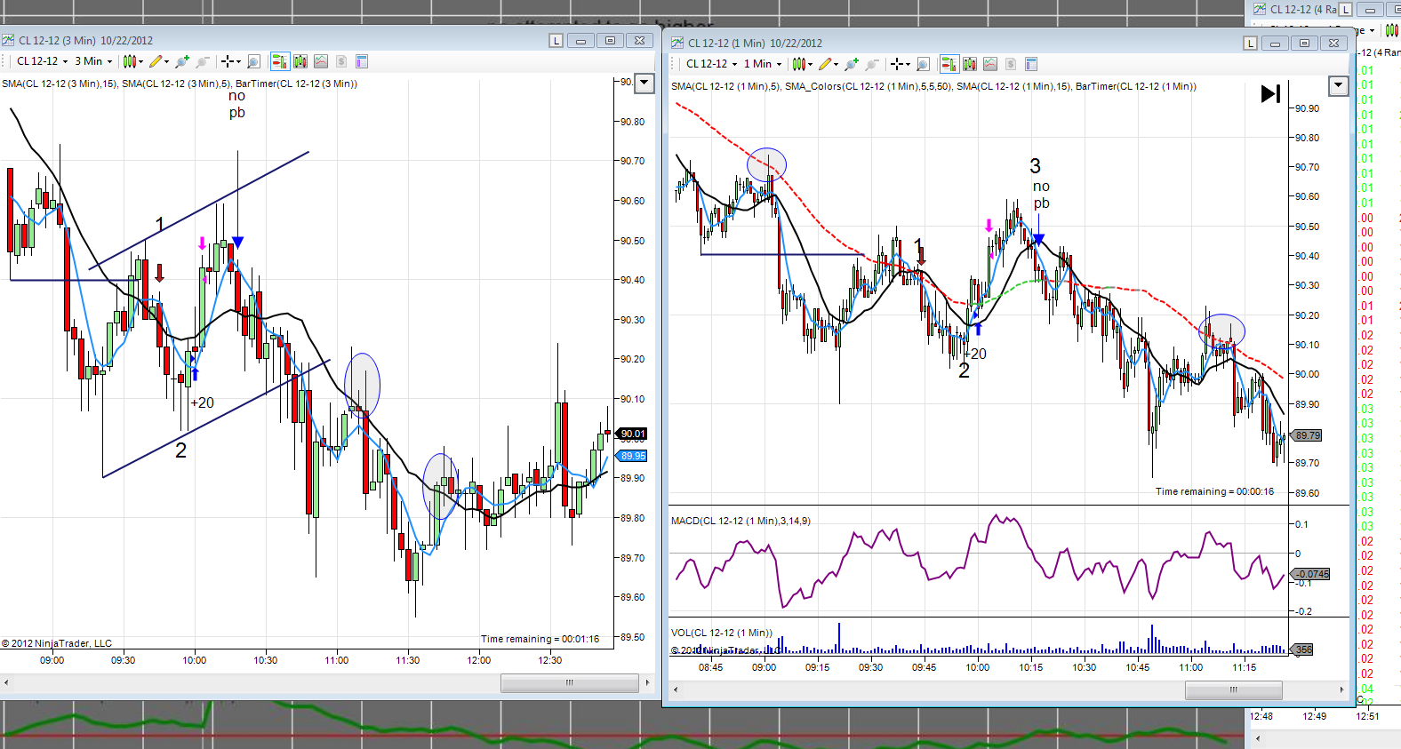Click left scroll arrow under 1 Min chart
Image resolution: width=1401 pixels, height=749 pixels.
(676, 689)
